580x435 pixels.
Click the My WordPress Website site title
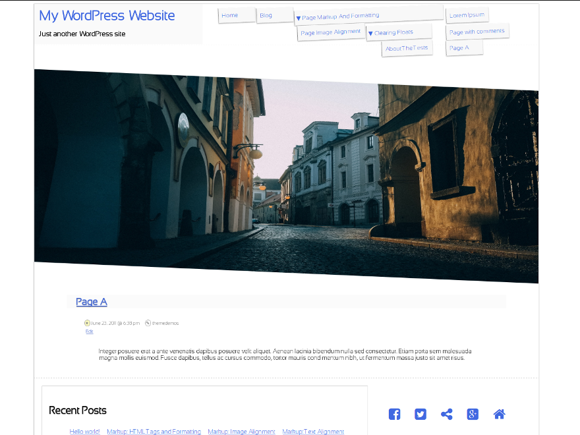pos(107,16)
